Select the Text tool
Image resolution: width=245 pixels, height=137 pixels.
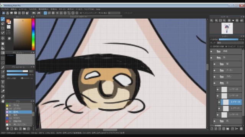3,82
